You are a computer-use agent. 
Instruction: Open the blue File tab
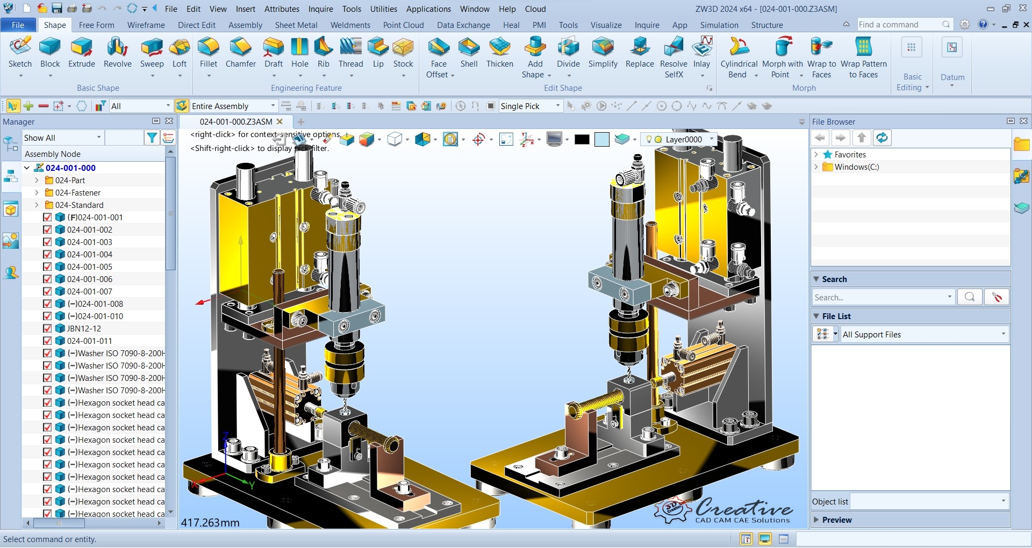pyautogui.click(x=18, y=25)
